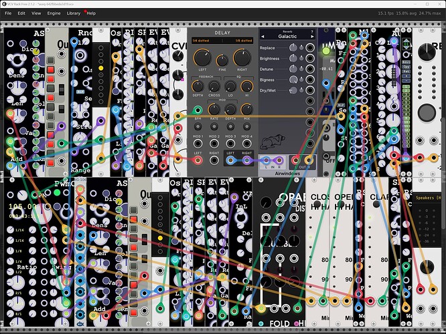The image size is (446, 334).
Task: Click the Airwindows Bigness CV jack
Action: (310, 79)
